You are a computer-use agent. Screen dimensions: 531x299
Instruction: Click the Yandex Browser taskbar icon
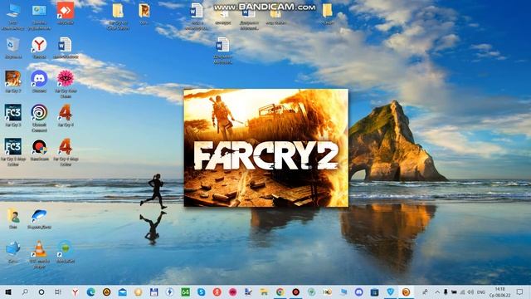tap(75, 292)
